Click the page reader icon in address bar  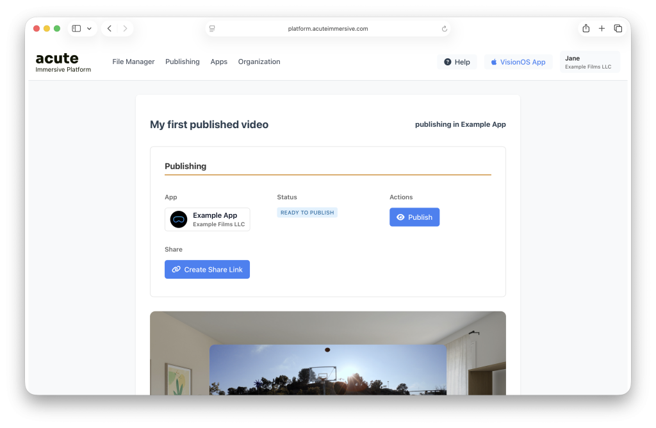point(212,29)
